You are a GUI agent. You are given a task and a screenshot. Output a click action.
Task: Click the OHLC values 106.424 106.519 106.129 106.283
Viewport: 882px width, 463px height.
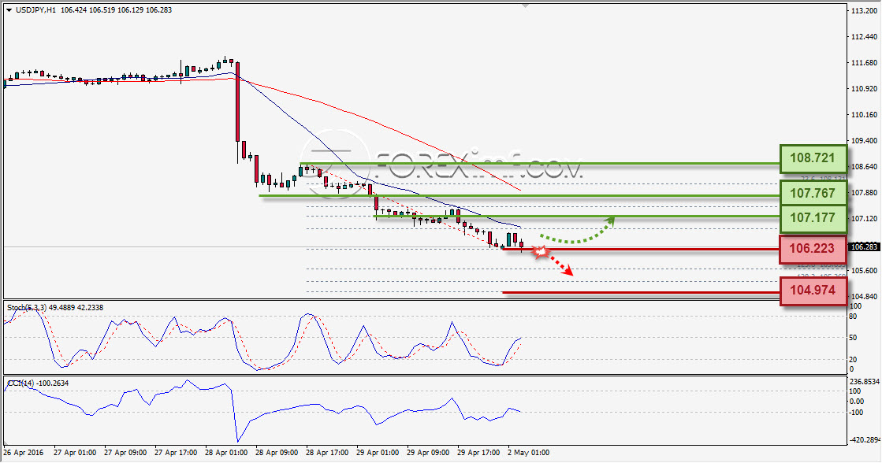click(x=116, y=10)
